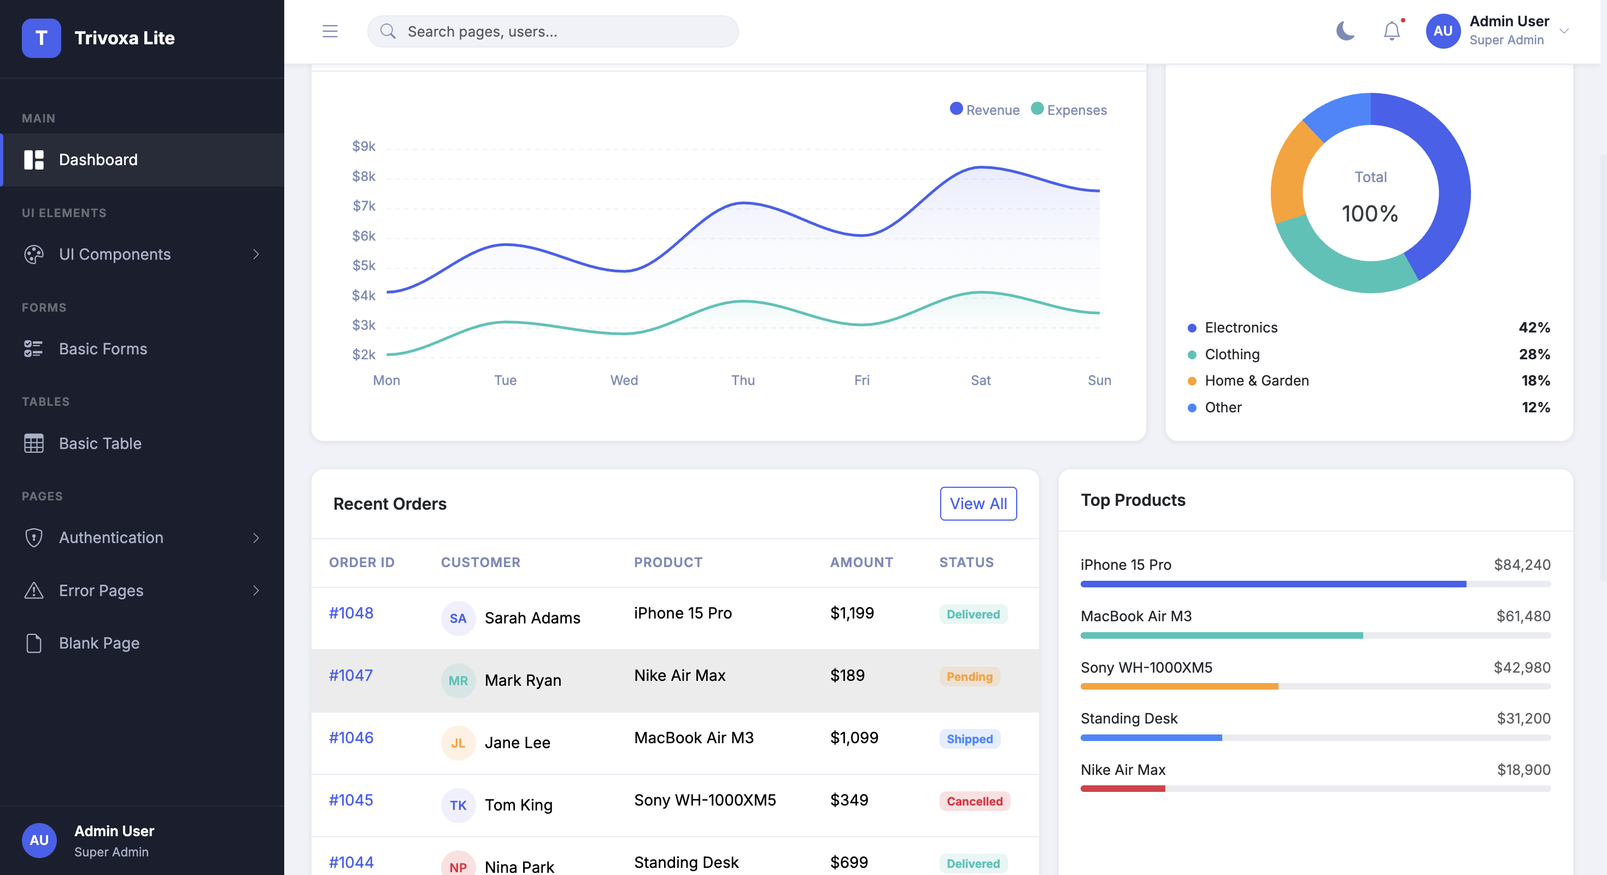Toggle the Expenses legend series in chart
Screen dimensions: 1607x875
tap(1069, 110)
